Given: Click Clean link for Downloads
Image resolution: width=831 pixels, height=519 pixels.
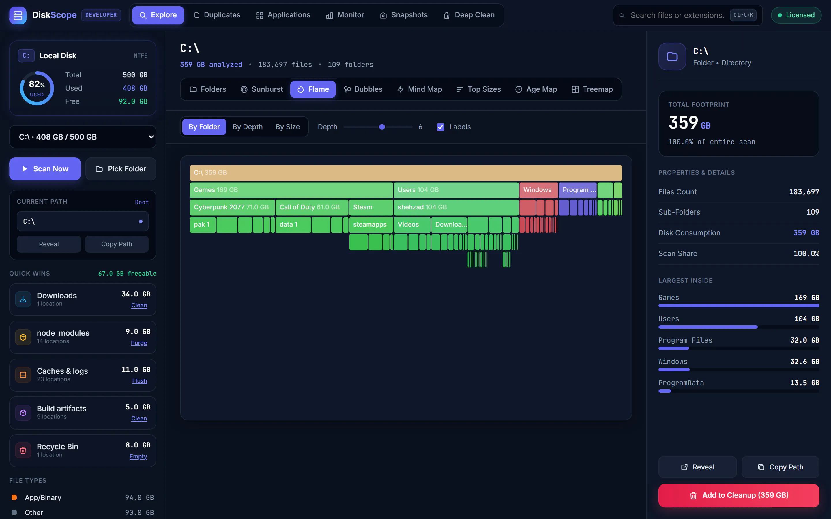Looking at the screenshot, I should point(139,305).
